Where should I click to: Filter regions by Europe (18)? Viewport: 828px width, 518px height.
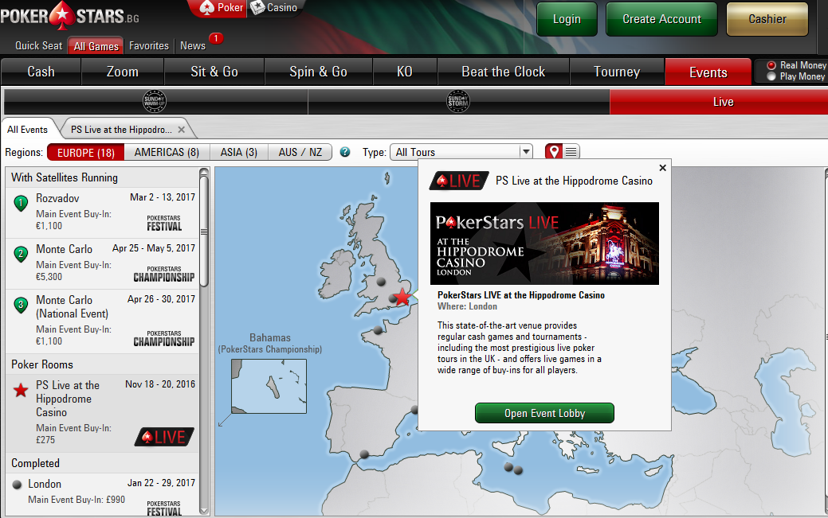point(86,153)
